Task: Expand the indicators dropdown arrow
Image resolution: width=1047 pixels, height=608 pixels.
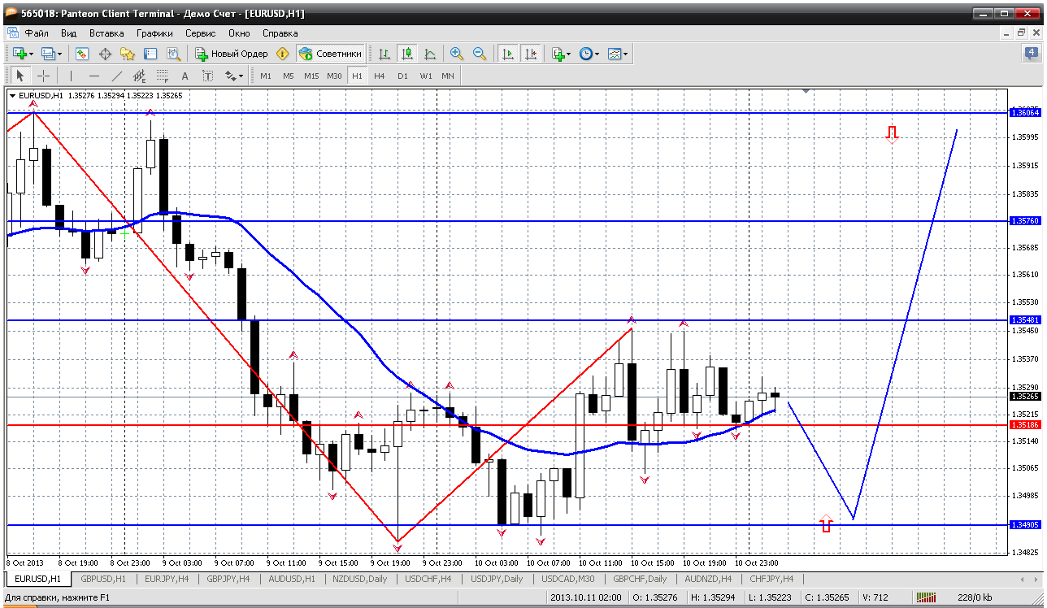Action: click(x=569, y=54)
